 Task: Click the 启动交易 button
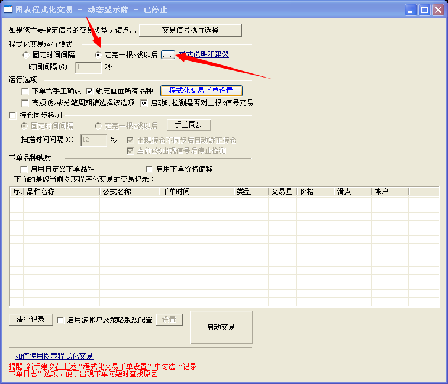click(x=221, y=327)
